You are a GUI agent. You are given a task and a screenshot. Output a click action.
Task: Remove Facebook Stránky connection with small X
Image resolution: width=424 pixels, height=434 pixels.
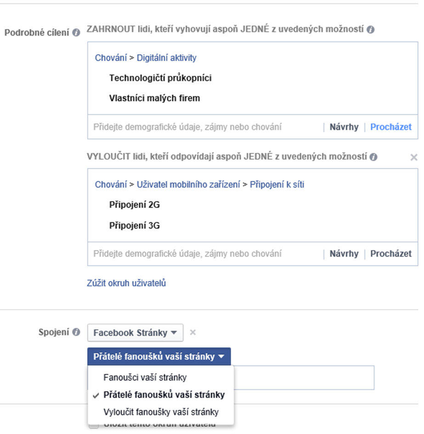click(x=193, y=332)
